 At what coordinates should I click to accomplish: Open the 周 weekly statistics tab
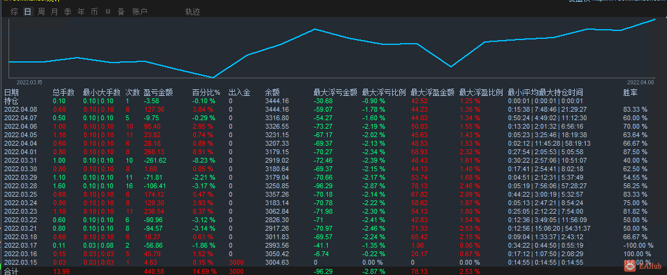41,12
